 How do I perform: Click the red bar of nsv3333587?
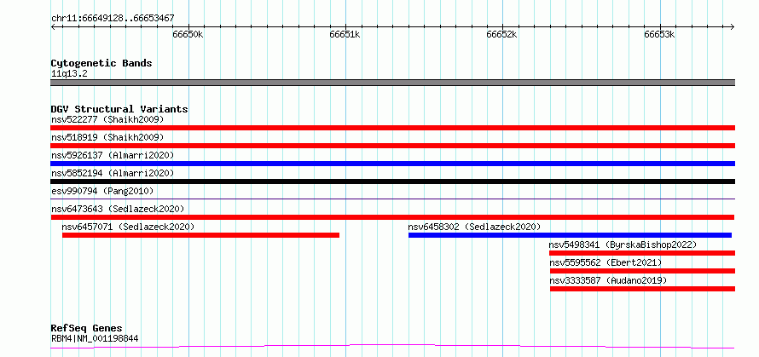click(642, 289)
